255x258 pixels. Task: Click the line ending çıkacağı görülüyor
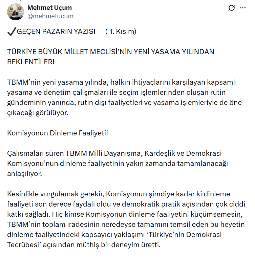click(x=38, y=112)
